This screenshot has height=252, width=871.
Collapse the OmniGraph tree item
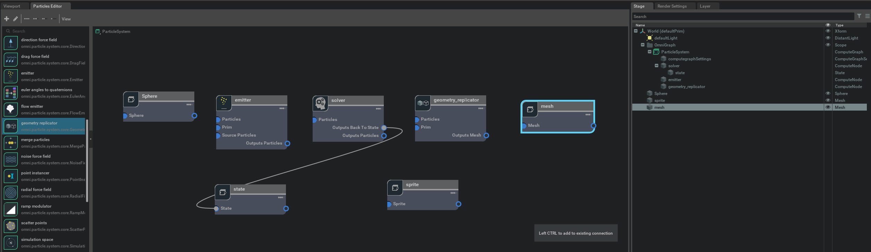click(x=643, y=45)
